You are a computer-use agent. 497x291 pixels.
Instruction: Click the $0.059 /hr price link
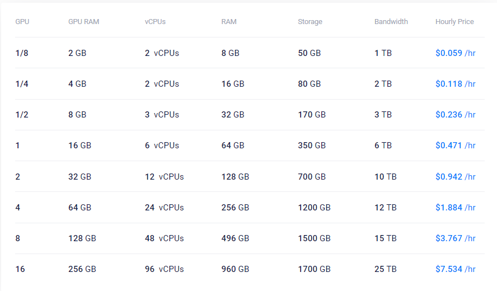point(455,53)
